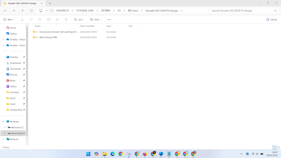Navigate to JUALAN 01 breadcrumb
The height and width of the screenshot is (158, 281).
click(62, 11)
